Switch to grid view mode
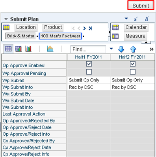The width and height of the screenshot is (156, 157). coord(8,49)
